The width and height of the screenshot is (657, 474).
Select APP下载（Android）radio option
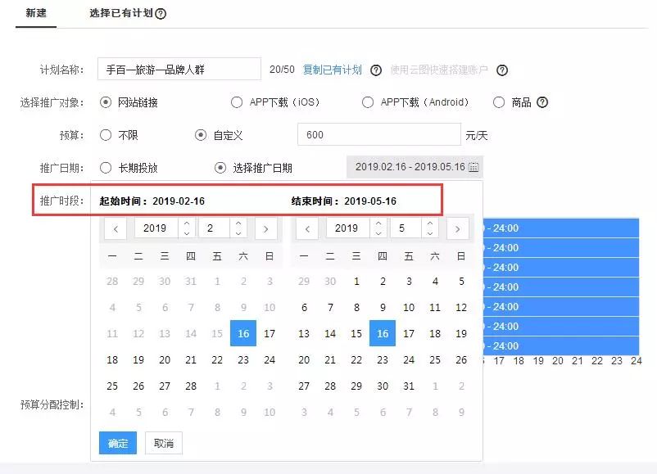(x=368, y=102)
